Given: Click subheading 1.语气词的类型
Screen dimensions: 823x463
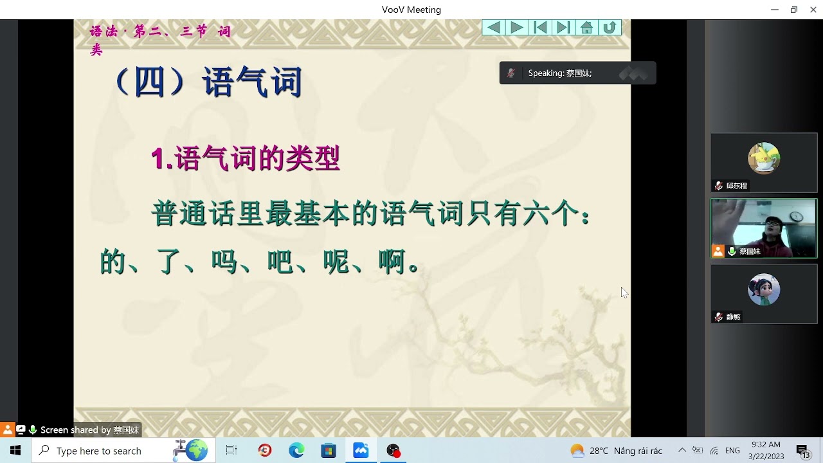Looking at the screenshot, I should 245,158.
